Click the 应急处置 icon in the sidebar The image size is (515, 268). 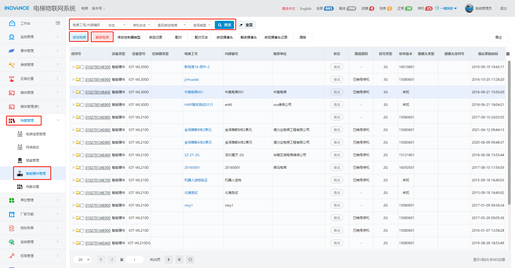tap(11, 79)
